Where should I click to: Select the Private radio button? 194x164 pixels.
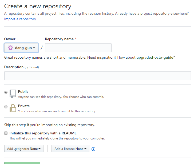coord(6,107)
